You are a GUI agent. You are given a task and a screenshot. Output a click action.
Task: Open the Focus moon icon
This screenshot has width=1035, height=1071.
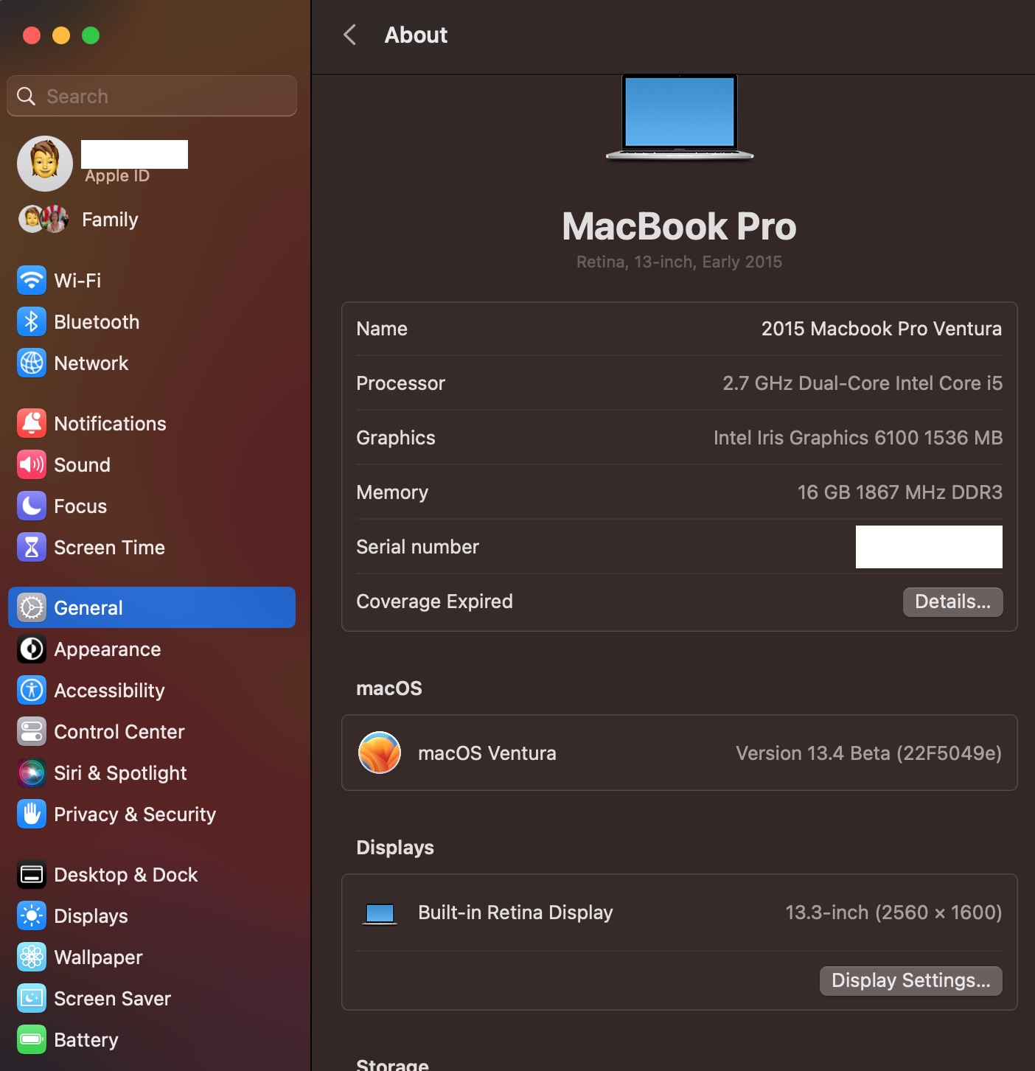pos(32,506)
